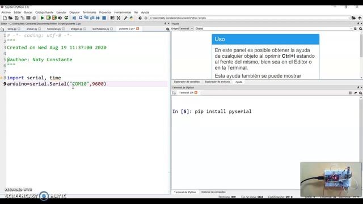This screenshot has width=363, height=204.
Task: Switch to Historial de comandos tab
Action: pyautogui.click(x=213, y=192)
